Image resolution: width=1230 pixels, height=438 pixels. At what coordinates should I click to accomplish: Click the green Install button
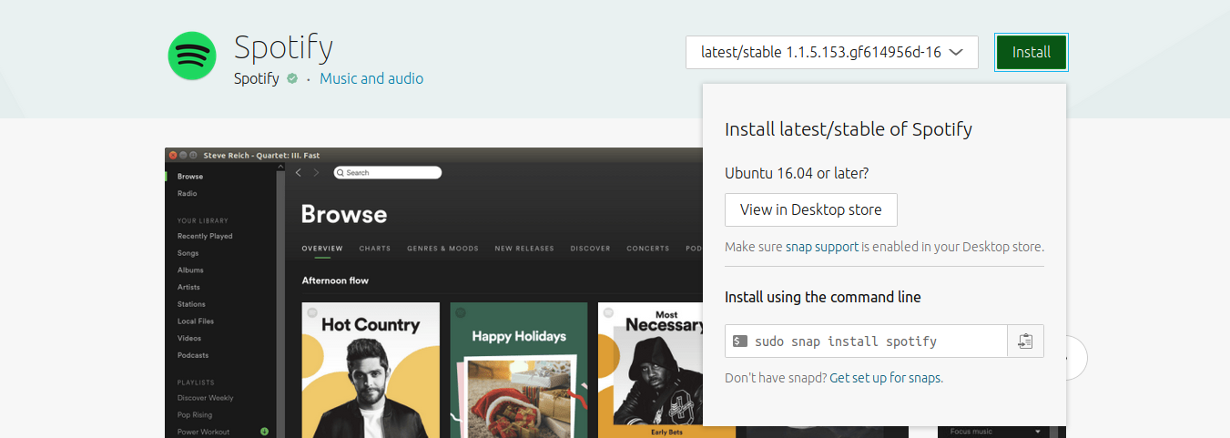[x=1032, y=52]
